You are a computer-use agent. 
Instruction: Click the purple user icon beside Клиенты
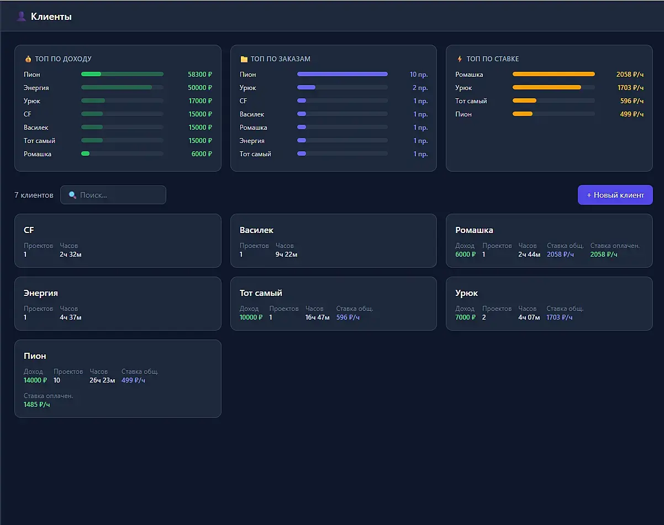(x=21, y=17)
